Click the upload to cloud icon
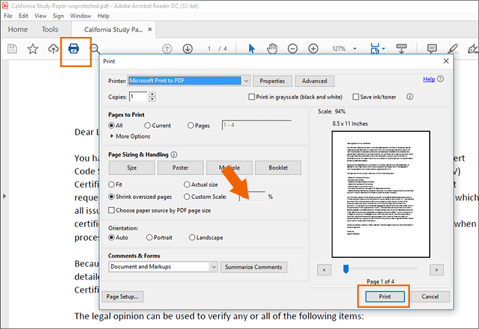 click(x=53, y=49)
